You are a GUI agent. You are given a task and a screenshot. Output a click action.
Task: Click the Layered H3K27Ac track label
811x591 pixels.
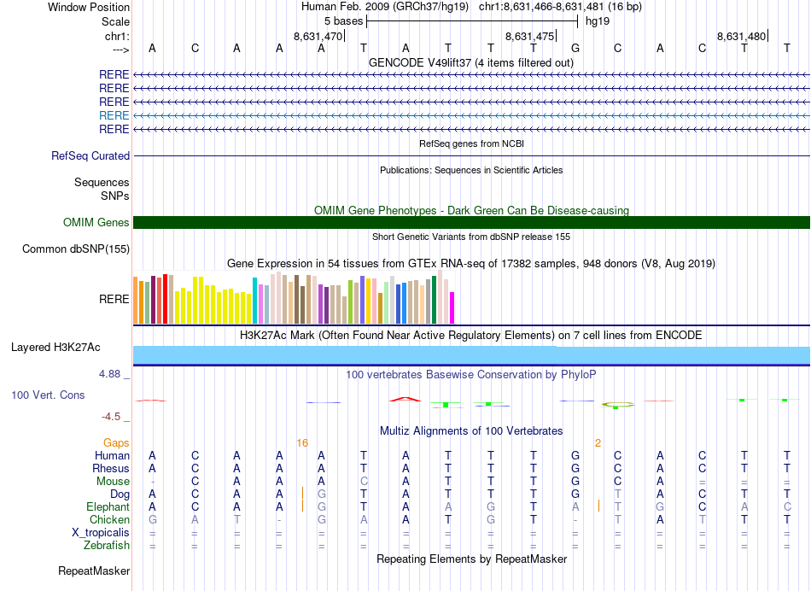point(55,348)
